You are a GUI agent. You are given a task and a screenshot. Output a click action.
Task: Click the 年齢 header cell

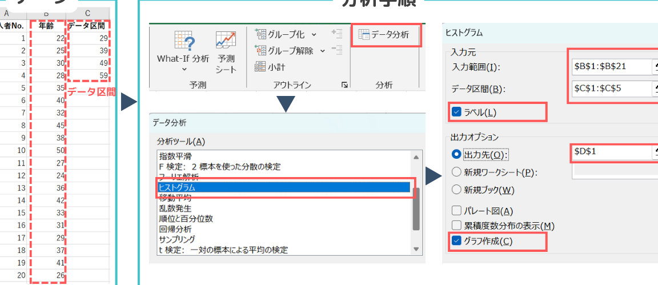click(46, 26)
